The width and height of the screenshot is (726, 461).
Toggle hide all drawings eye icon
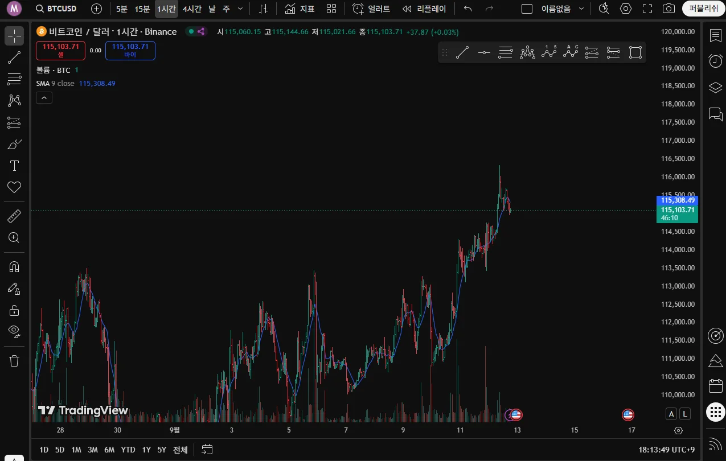click(x=14, y=332)
